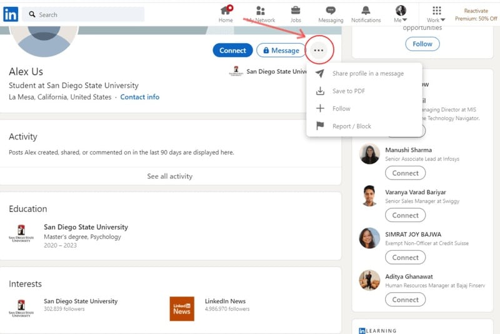Click the search magnifier icon
The image size is (500, 334).
point(32,14)
